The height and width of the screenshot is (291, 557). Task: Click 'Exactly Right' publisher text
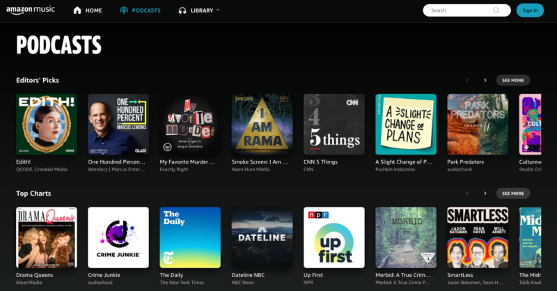(174, 169)
